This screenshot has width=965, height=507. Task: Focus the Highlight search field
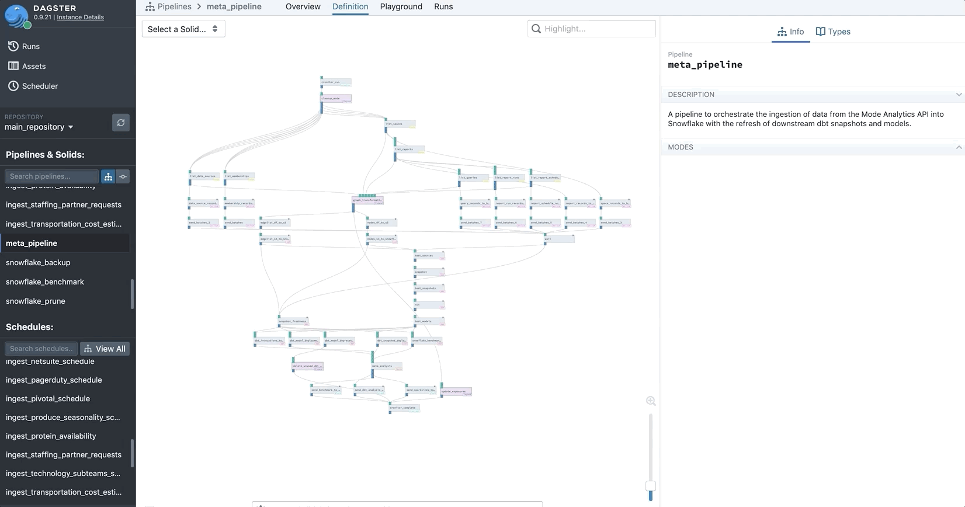click(591, 29)
